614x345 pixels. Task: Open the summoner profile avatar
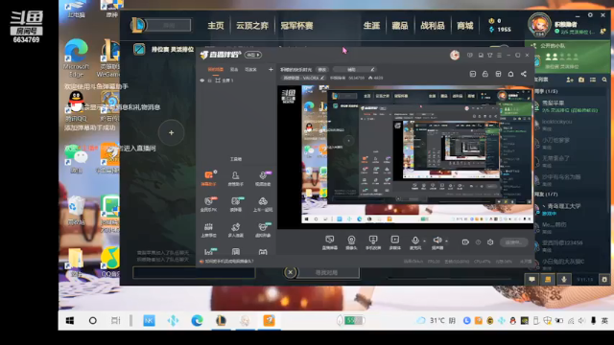[539, 24]
